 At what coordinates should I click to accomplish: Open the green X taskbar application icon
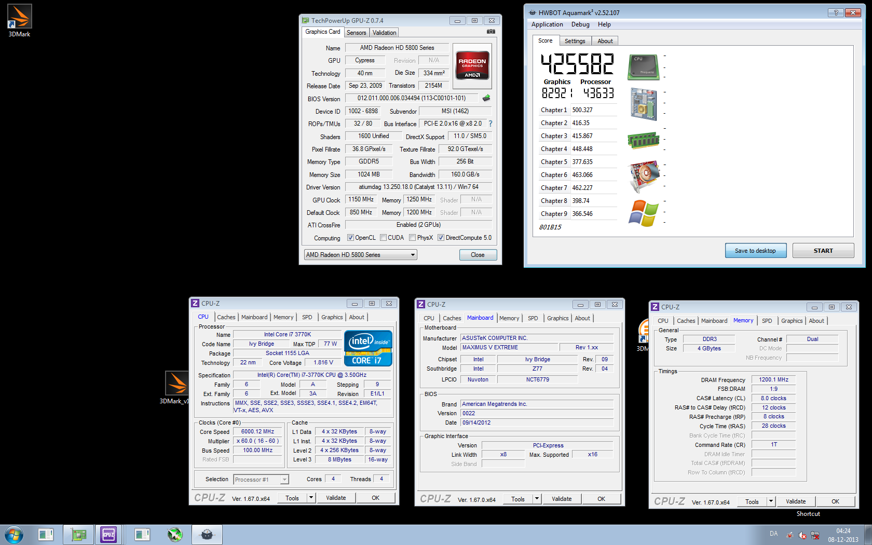tap(175, 535)
